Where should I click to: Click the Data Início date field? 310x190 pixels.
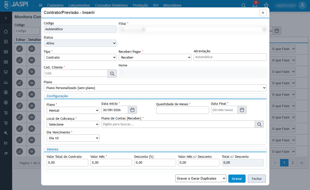tap(115, 110)
